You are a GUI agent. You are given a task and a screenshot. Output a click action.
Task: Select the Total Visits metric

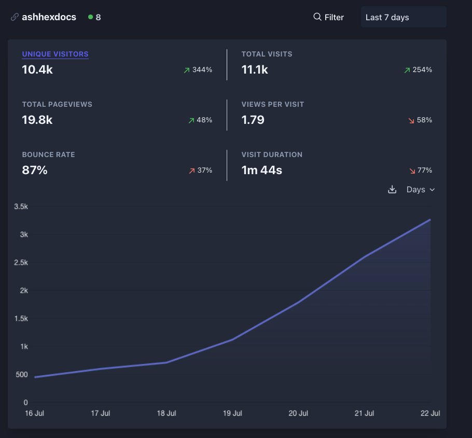pyautogui.click(x=267, y=54)
